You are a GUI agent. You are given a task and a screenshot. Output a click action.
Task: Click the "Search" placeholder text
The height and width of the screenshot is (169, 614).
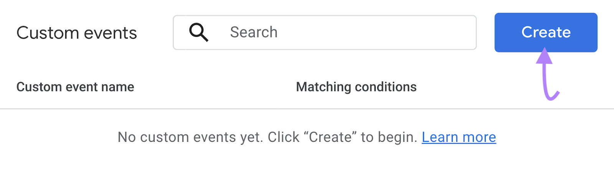pyautogui.click(x=254, y=32)
